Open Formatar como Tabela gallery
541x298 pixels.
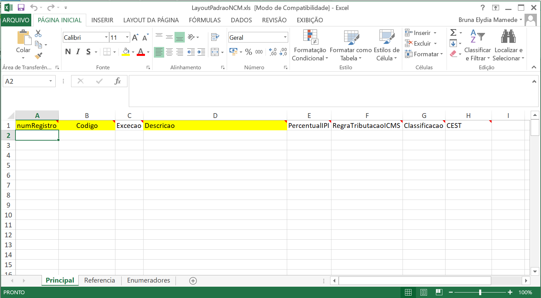click(x=351, y=45)
